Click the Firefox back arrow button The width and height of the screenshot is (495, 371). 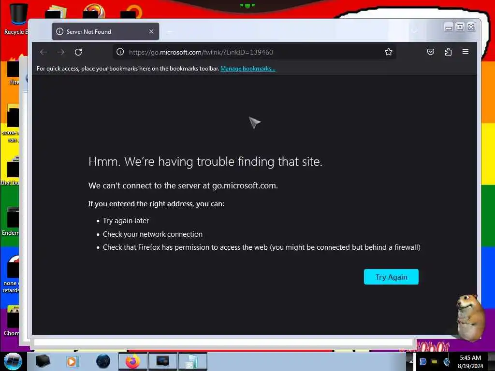[43, 52]
